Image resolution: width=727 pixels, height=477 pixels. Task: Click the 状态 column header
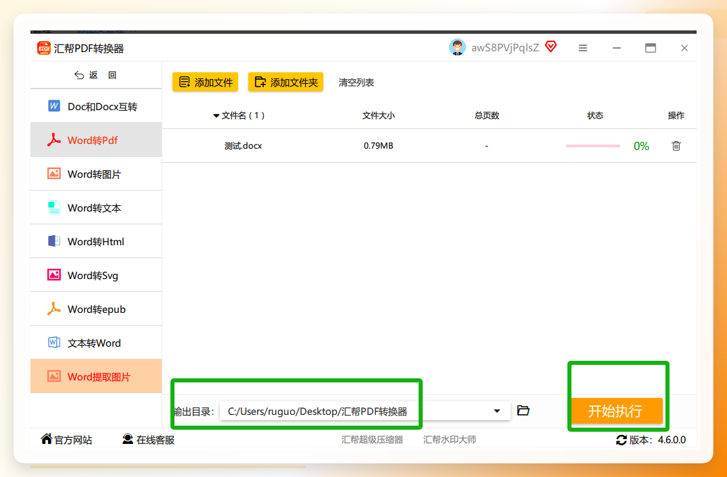click(595, 116)
